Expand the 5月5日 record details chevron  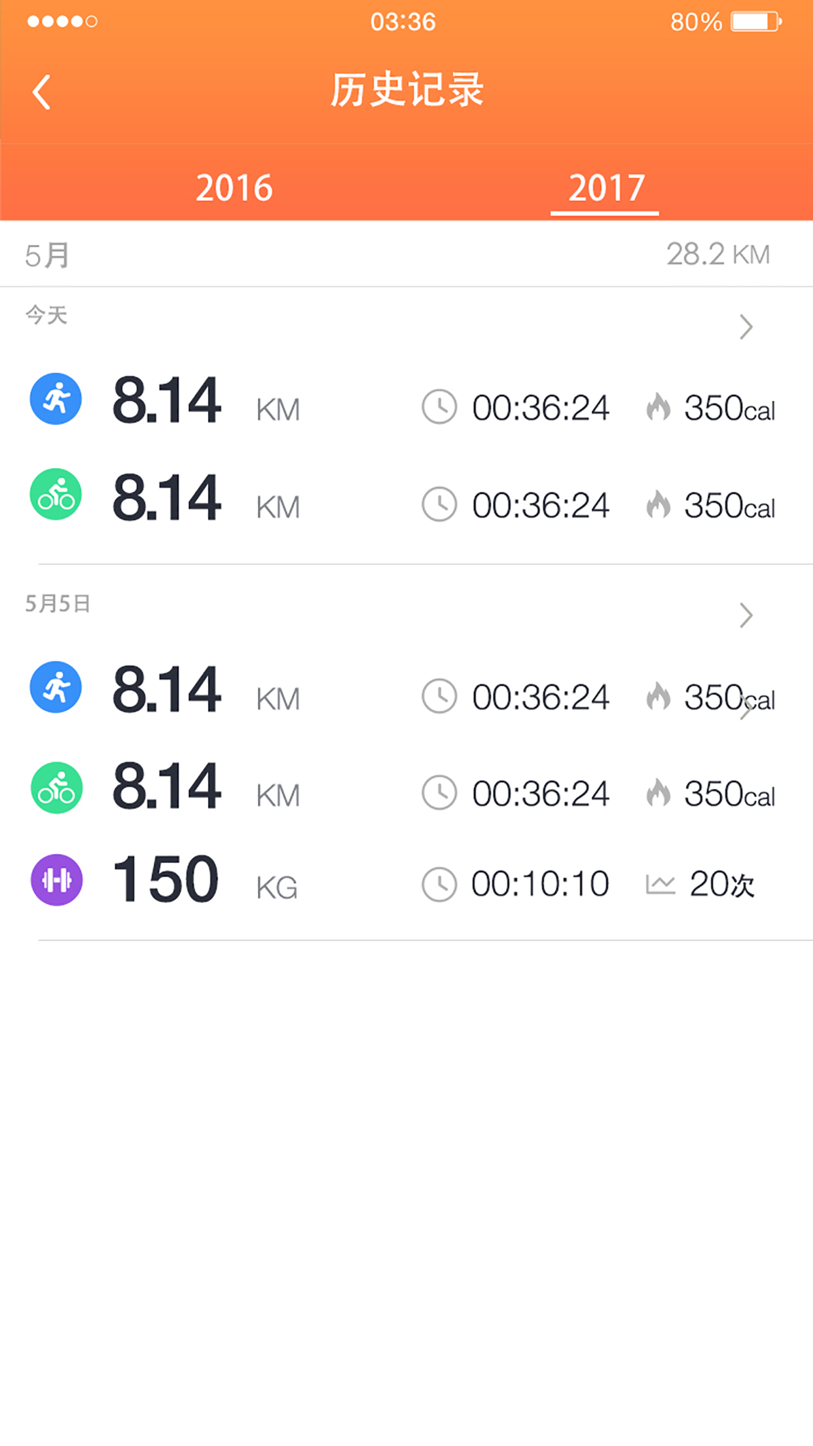(x=746, y=616)
